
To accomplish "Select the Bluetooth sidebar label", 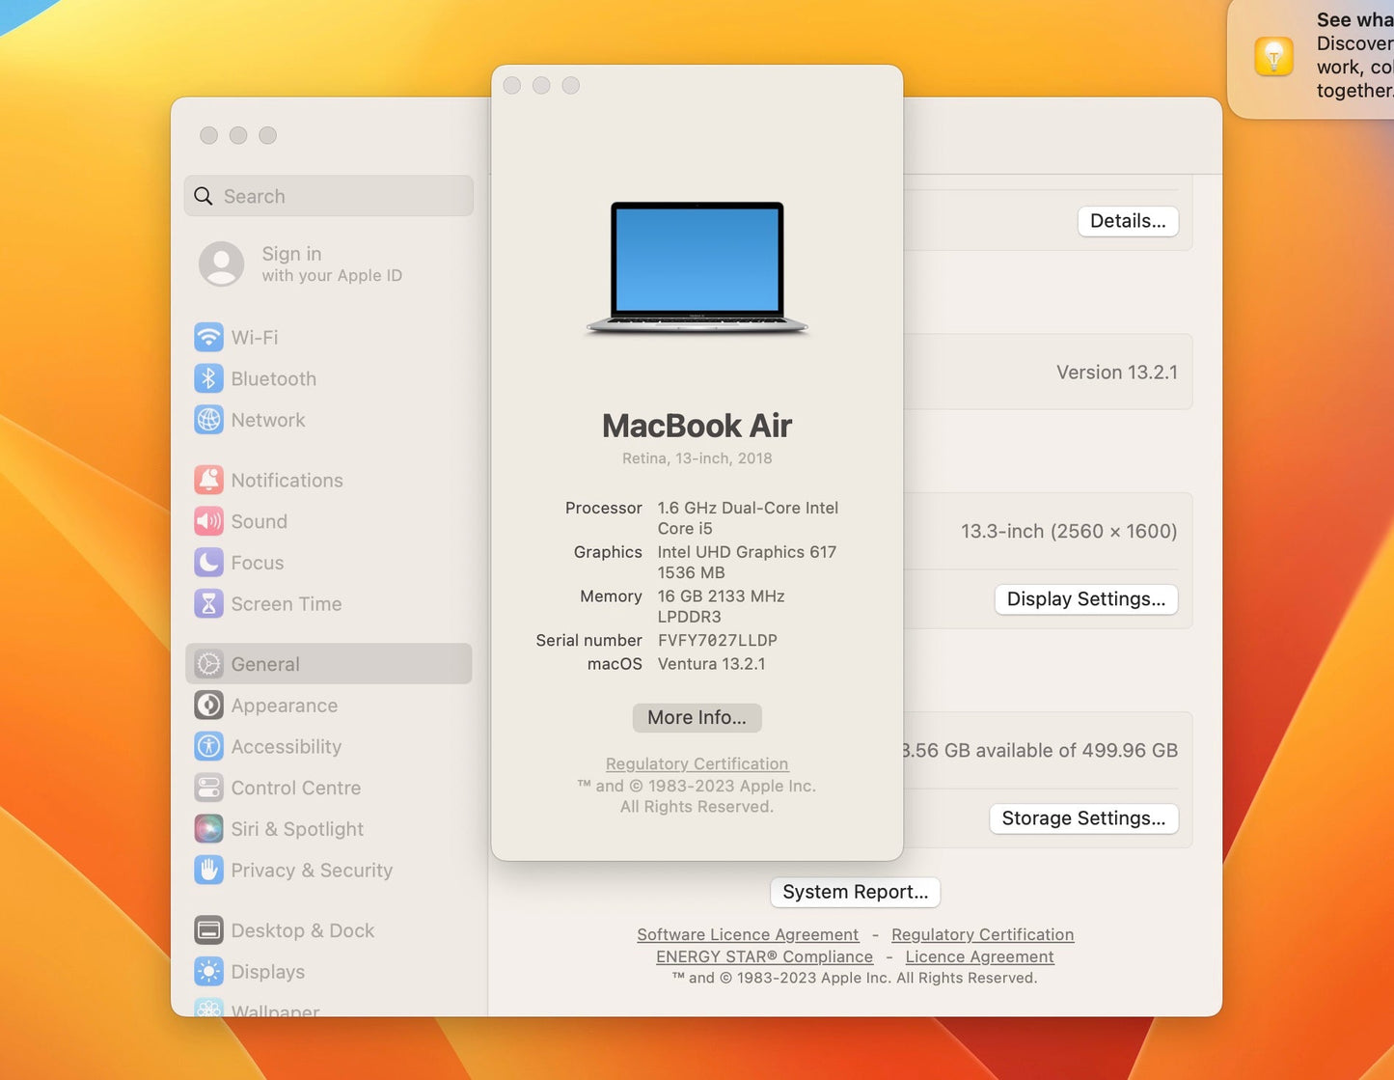I will click(x=274, y=379).
